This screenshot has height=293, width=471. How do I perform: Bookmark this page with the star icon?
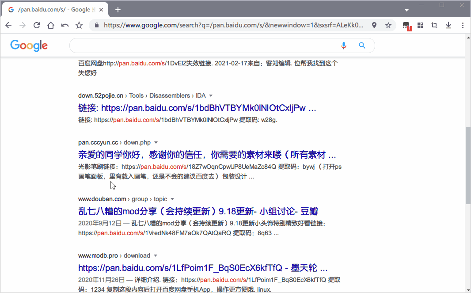(x=388, y=25)
